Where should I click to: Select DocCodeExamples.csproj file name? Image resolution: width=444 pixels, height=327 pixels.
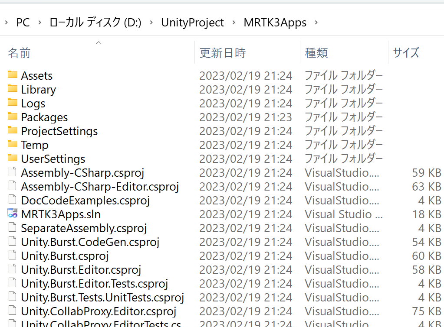pyautogui.click(x=86, y=201)
